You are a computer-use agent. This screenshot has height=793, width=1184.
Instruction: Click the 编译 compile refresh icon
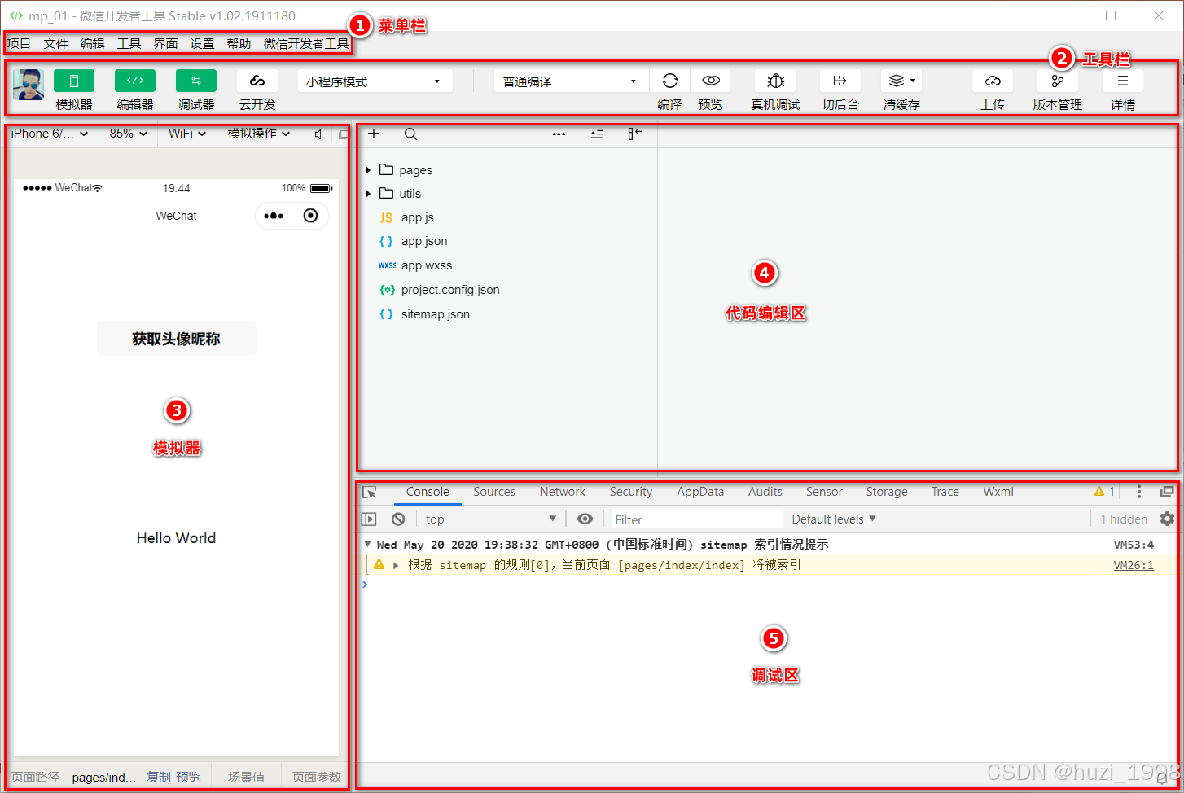(x=669, y=81)
